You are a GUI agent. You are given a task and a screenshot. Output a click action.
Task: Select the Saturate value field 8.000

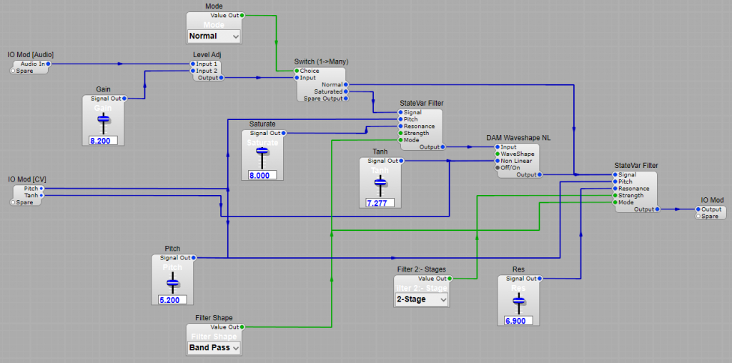click(262, 175)
